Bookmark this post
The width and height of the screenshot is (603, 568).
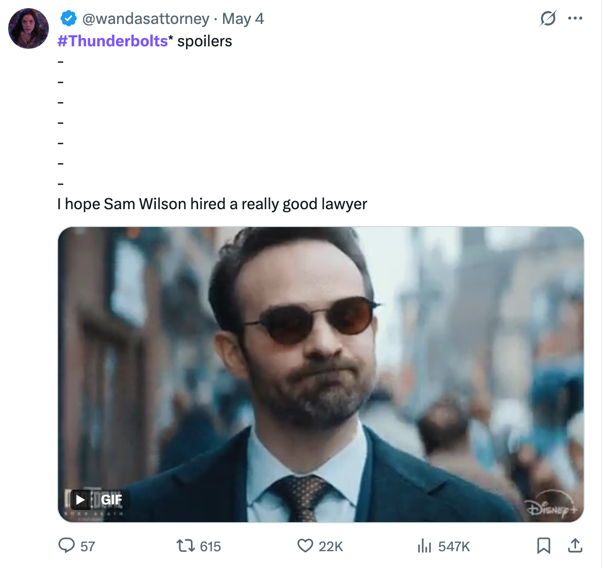pyautogui.click(x=544, y=545)
